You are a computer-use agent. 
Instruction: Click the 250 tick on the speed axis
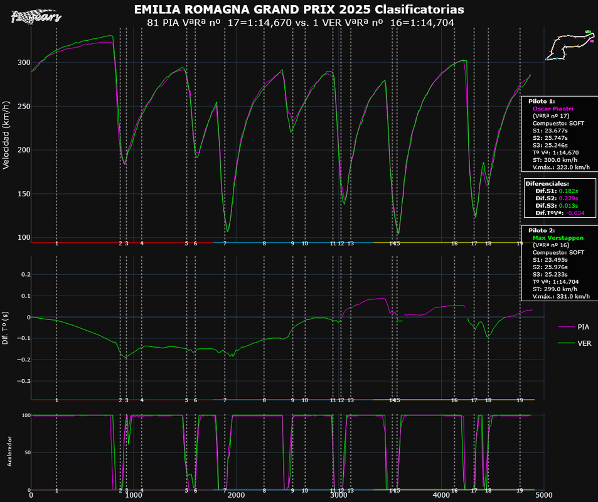click(x=24, y=107)
